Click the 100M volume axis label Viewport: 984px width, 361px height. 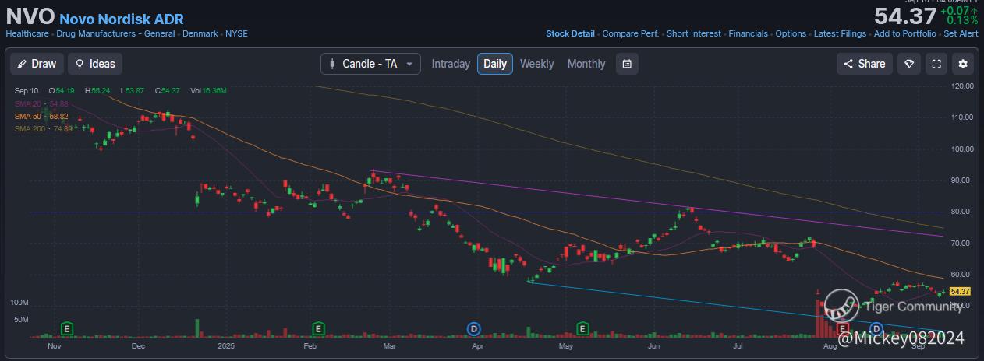pyautogui.click(x=20, y=302)
